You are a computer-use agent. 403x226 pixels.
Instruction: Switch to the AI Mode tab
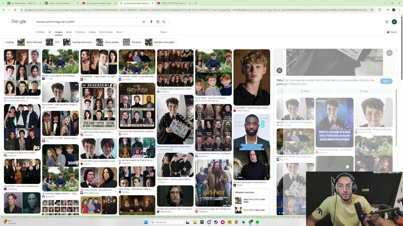(40, 32)
